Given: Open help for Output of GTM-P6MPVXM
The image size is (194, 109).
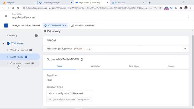Looking at the screenshot, I should (x=82, y=59).
